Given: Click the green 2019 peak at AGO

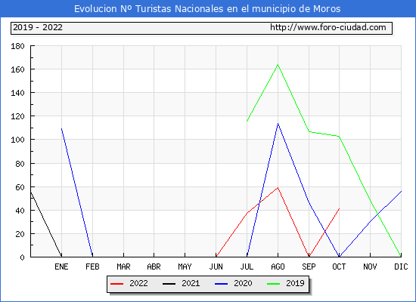Looking at the screenshot, I should click(278, 65).
